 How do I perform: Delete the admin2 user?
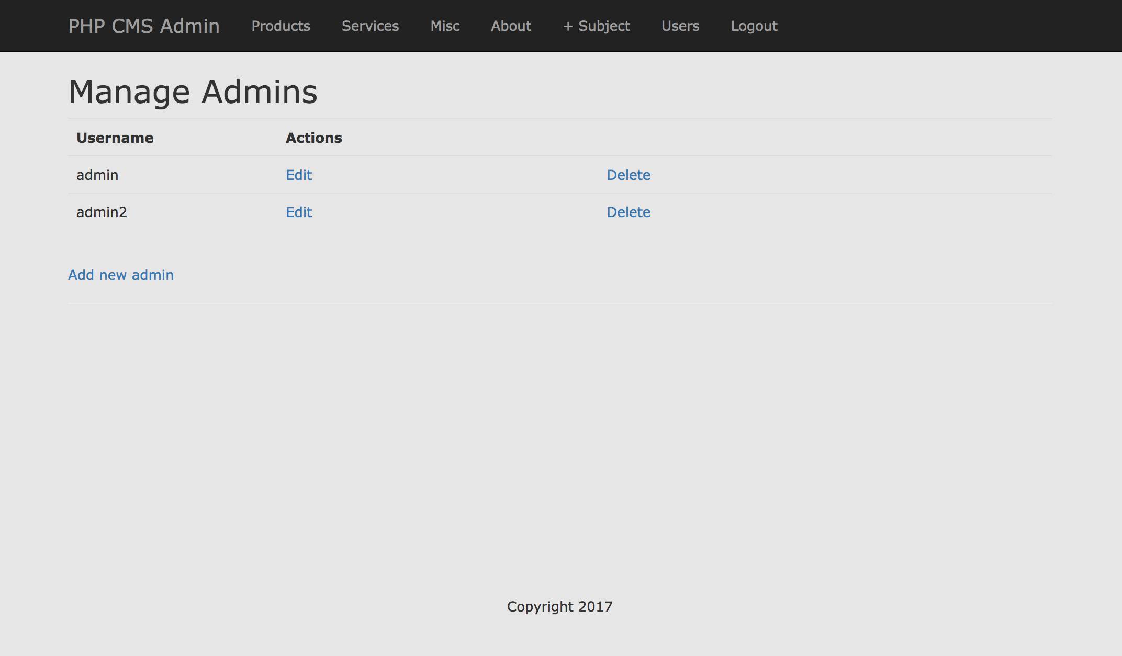[628, 212]
